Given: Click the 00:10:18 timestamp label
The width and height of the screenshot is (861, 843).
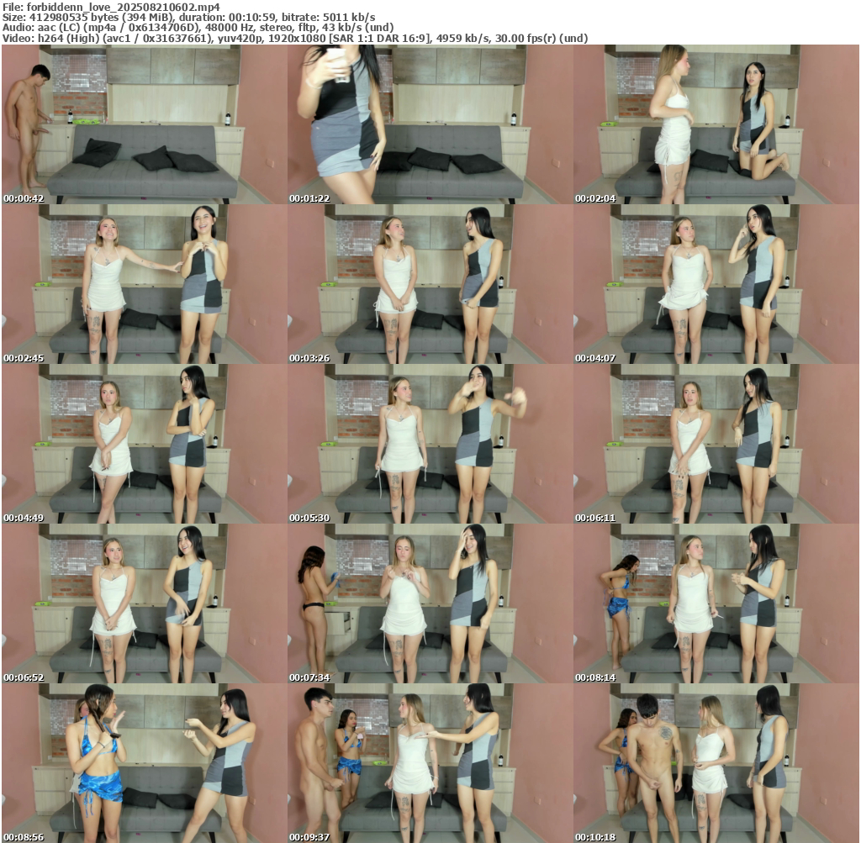Looking at the screenshot, I should tap(595, 837).
